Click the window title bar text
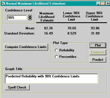The width and height of the screenshot is (110, 98). (x=36, y=4)
